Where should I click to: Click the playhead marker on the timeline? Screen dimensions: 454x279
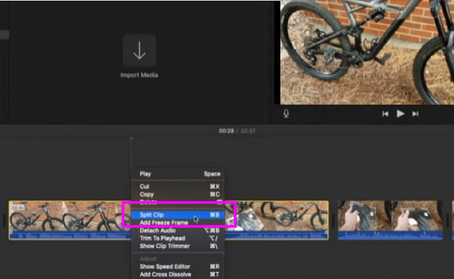pyautogui.click(x=131, y=139)
